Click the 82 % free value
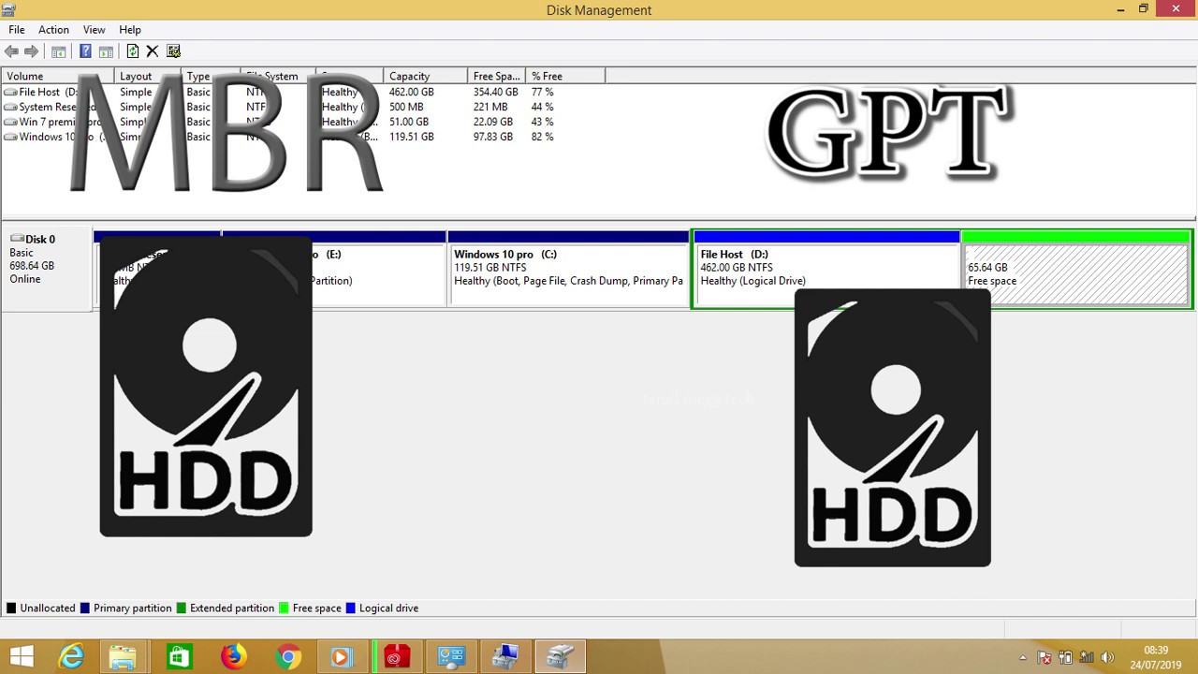This screenshot has height=674, width=1198. point(543,138)
